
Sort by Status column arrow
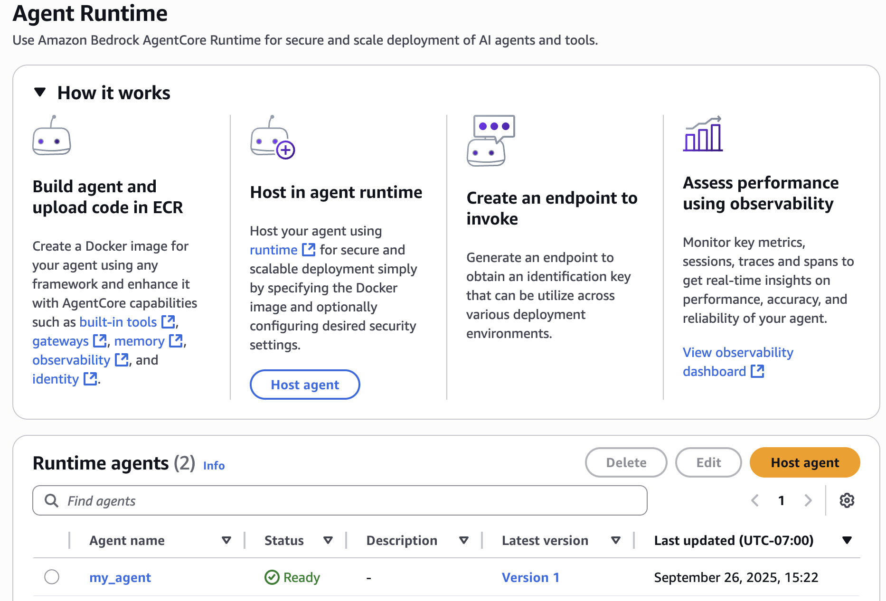click(x=328, y=540)
